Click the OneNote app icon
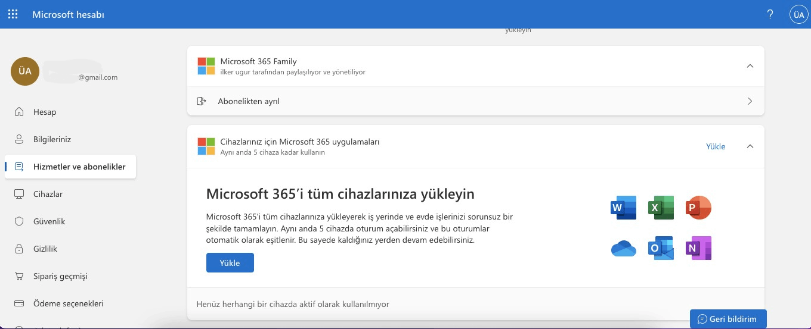This screenshot has width=811, height=329. (x=698, y=248)
